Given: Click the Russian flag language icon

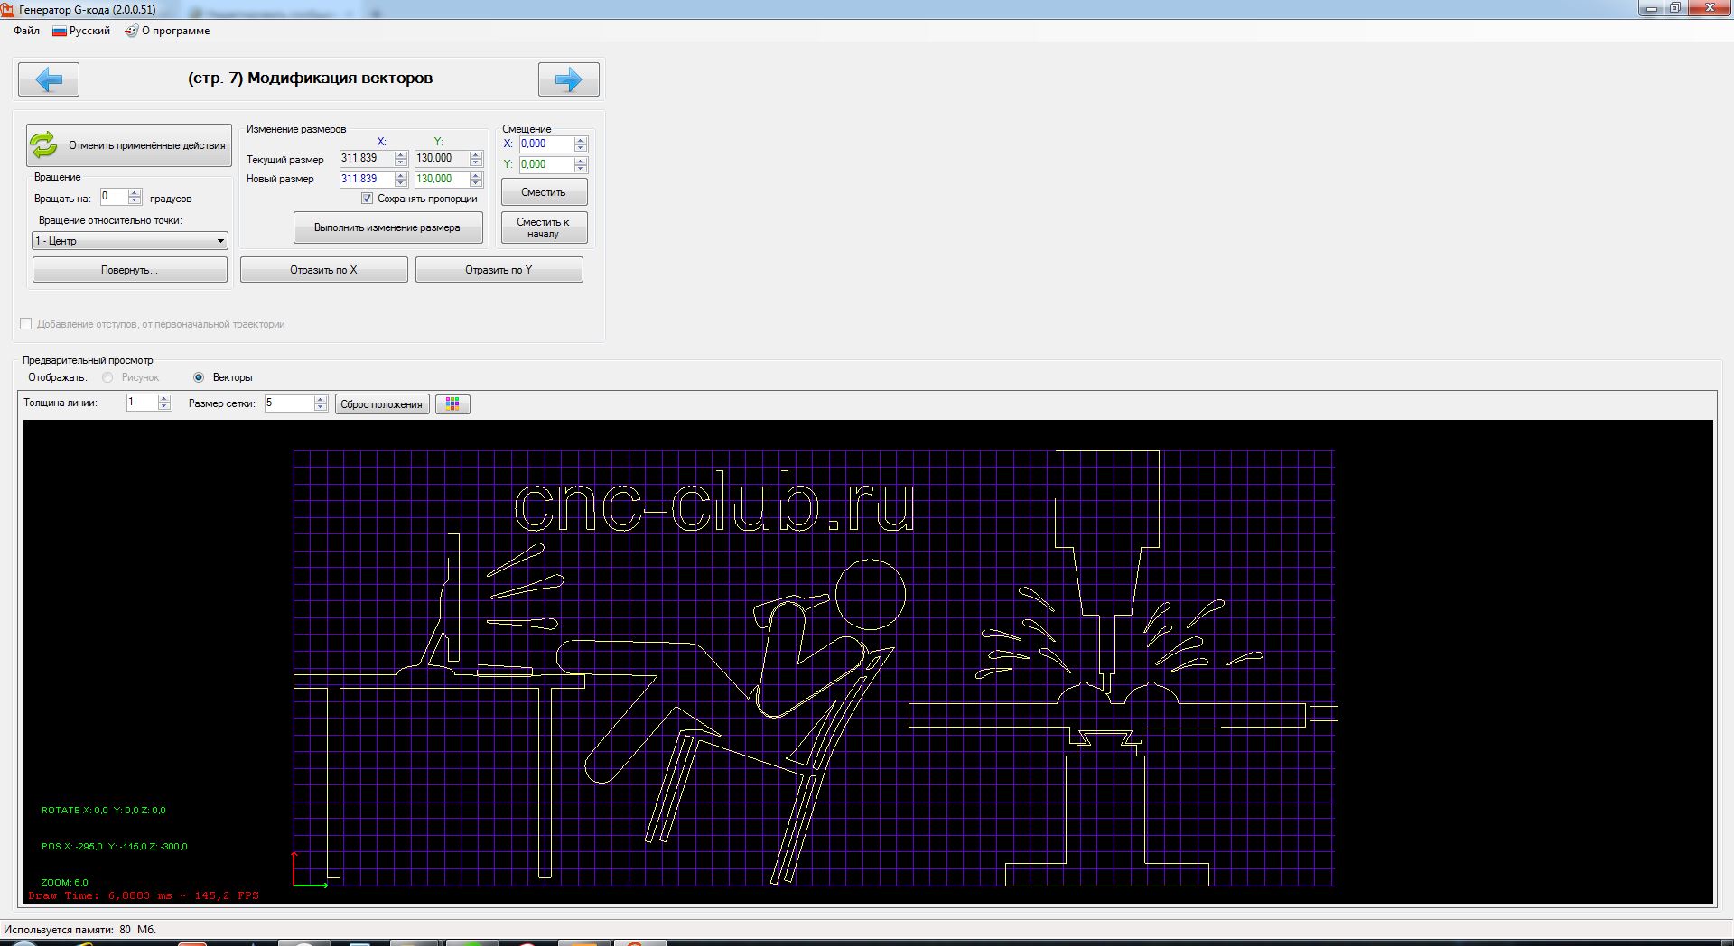Looking at the screenshot, I should click(60, 31).
